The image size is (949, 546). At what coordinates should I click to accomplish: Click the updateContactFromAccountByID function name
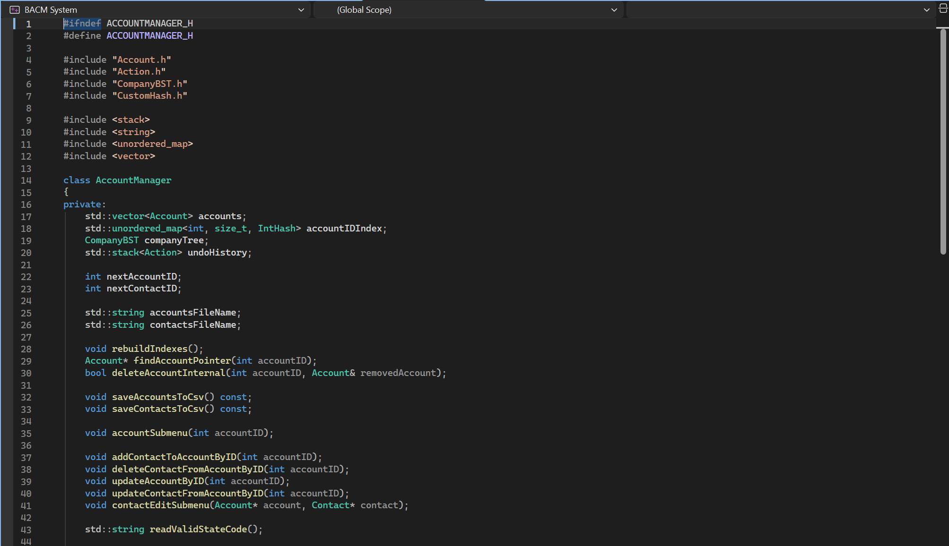[x=188, y=493]
